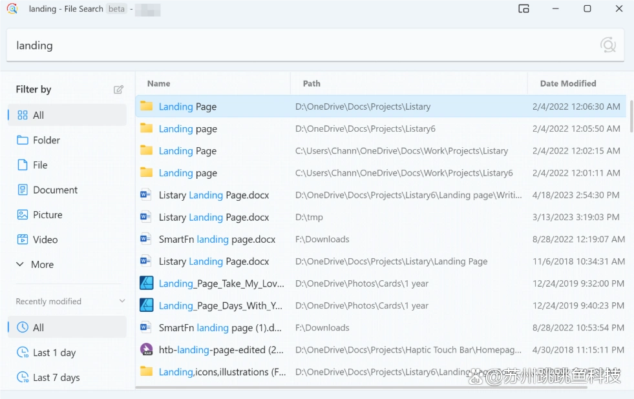This screenshot has height=399, width=634.
Task: Click the Folder filter icon
Action: 23,140
